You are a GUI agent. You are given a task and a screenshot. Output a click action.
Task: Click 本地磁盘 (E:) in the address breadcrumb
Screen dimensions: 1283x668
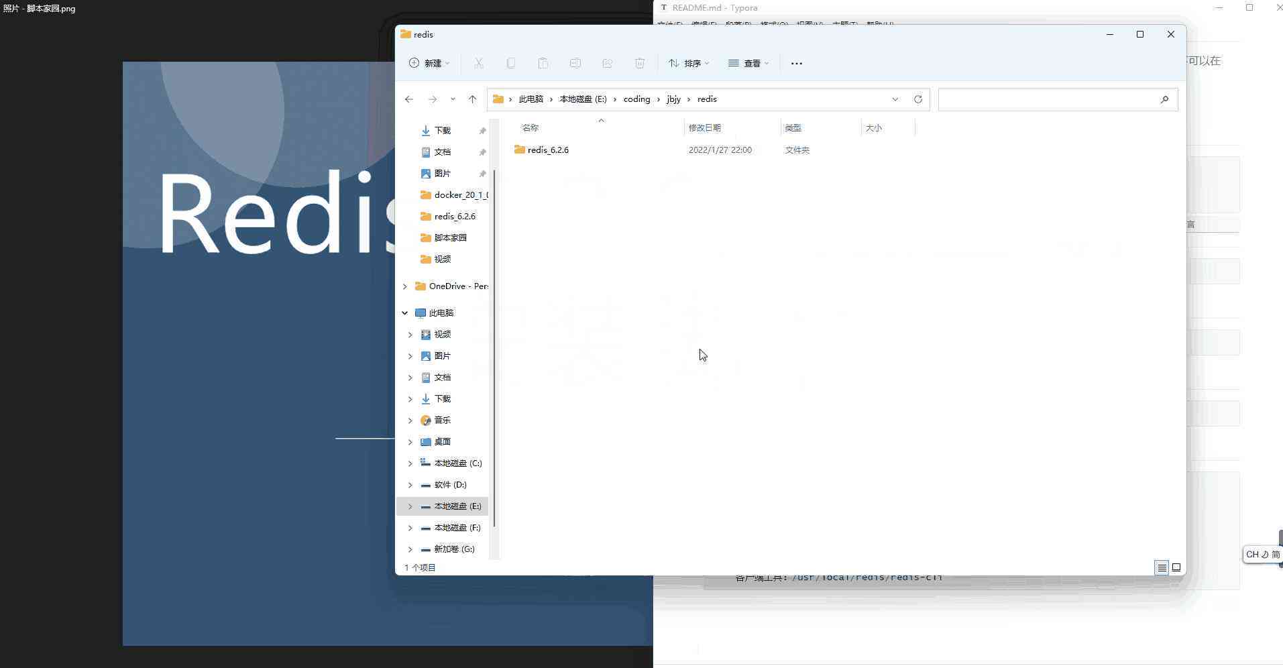coord(583,99)
